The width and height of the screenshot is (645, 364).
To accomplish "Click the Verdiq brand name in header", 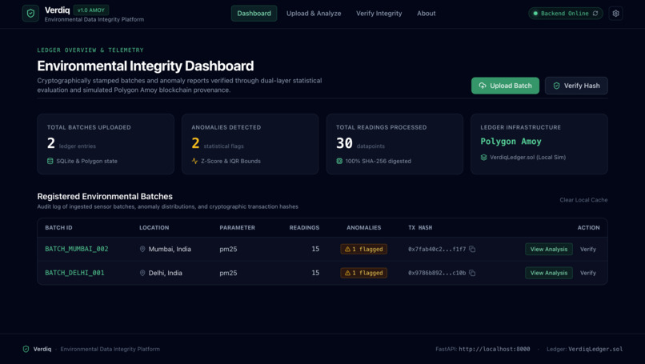I will 57,10.
